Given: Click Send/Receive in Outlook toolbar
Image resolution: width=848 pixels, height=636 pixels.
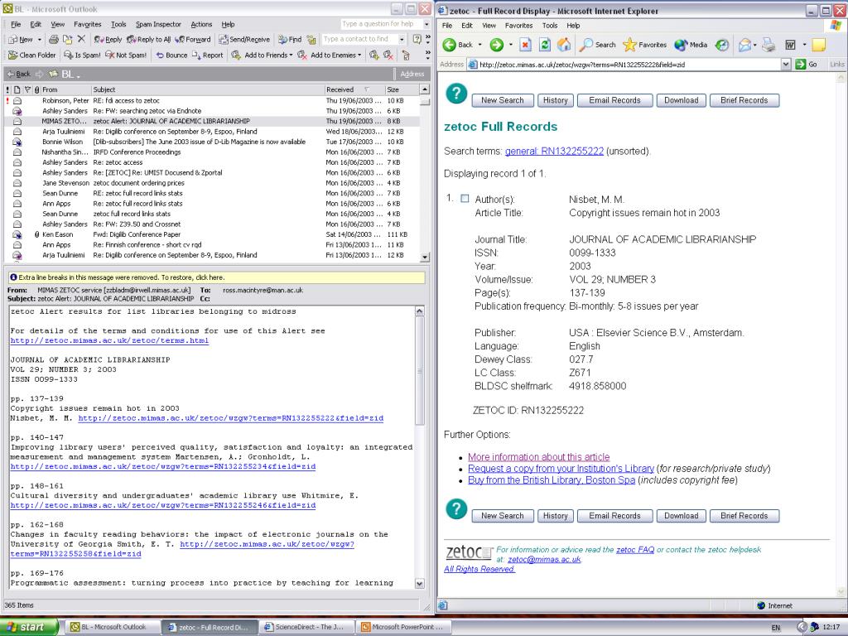Looking at the screenshot, I should tap(244, 40).
